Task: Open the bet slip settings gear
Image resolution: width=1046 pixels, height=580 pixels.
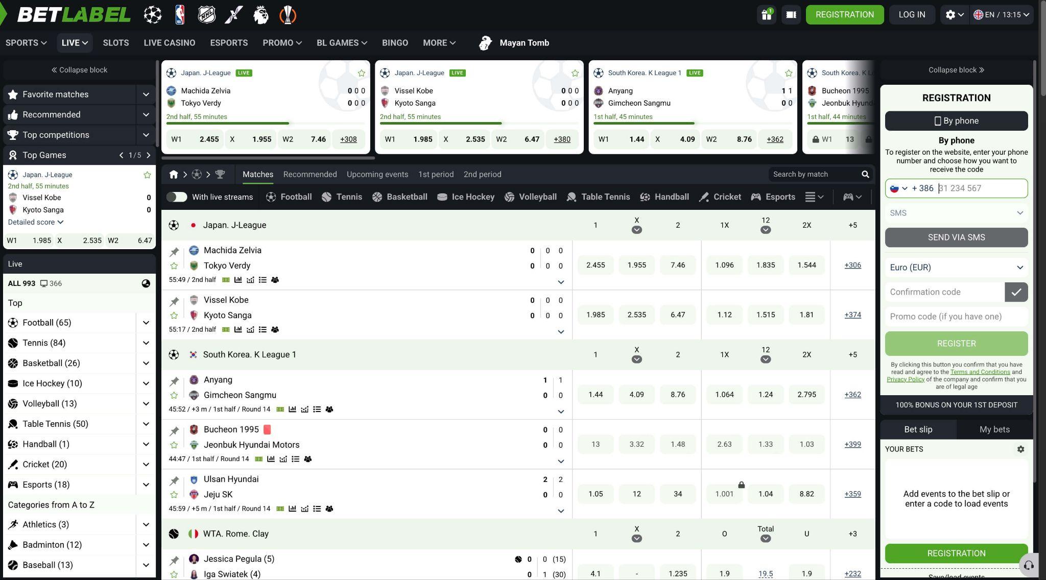Action: (x=1020, y=449)
